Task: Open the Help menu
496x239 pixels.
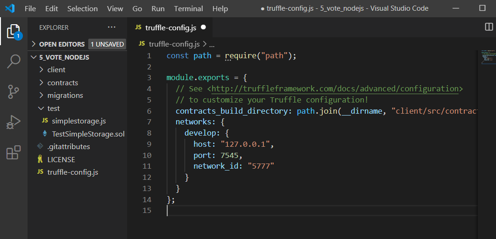Action: (x=220, y=8)
